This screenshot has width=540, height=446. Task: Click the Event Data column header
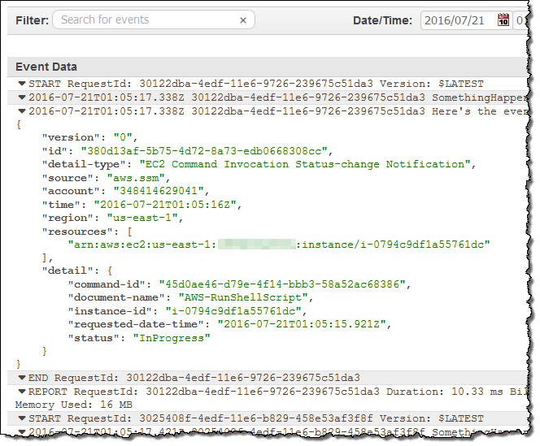[46, 67]
